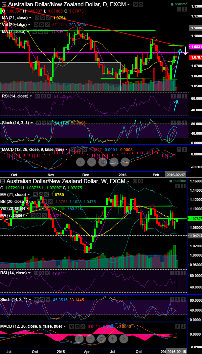Toggle visibility eye of weekly AUD/NZD main series

click(x=135, y=181)
